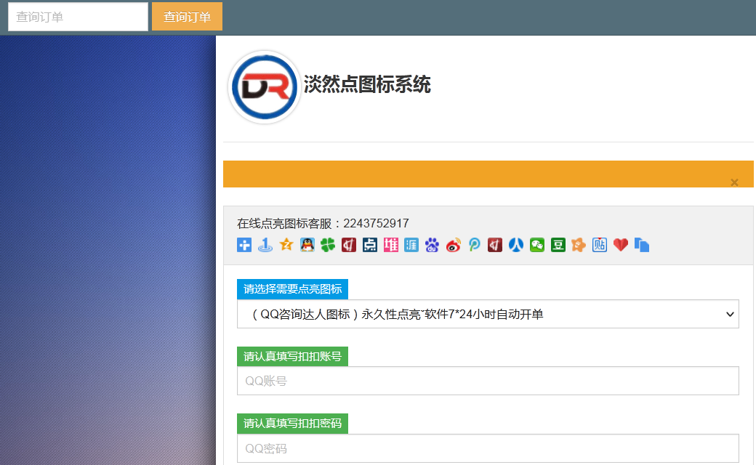Select the Sina Weibo share icon
Viewport: 756px width, 465px height.
tap(453, 245)
